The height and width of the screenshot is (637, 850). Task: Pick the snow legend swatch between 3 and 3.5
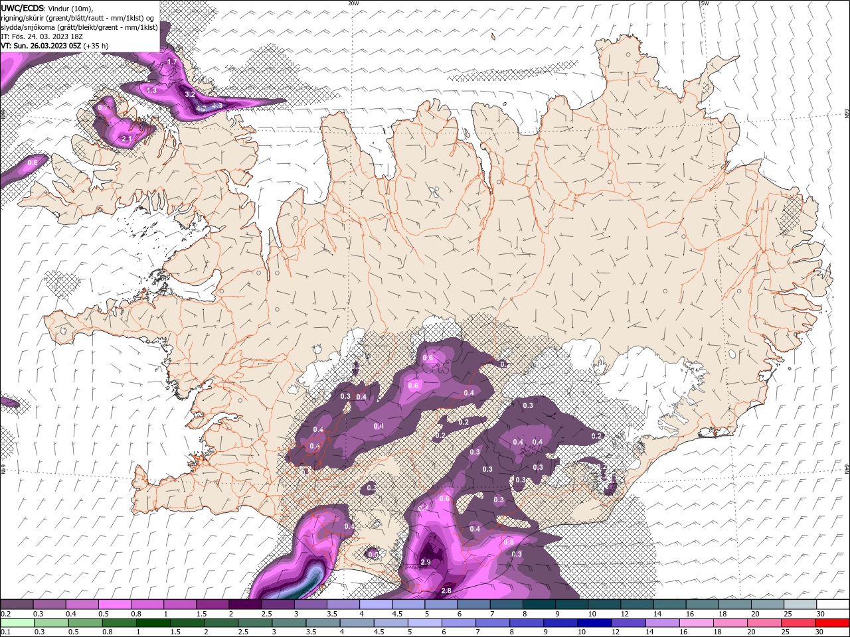pos(310,604)
